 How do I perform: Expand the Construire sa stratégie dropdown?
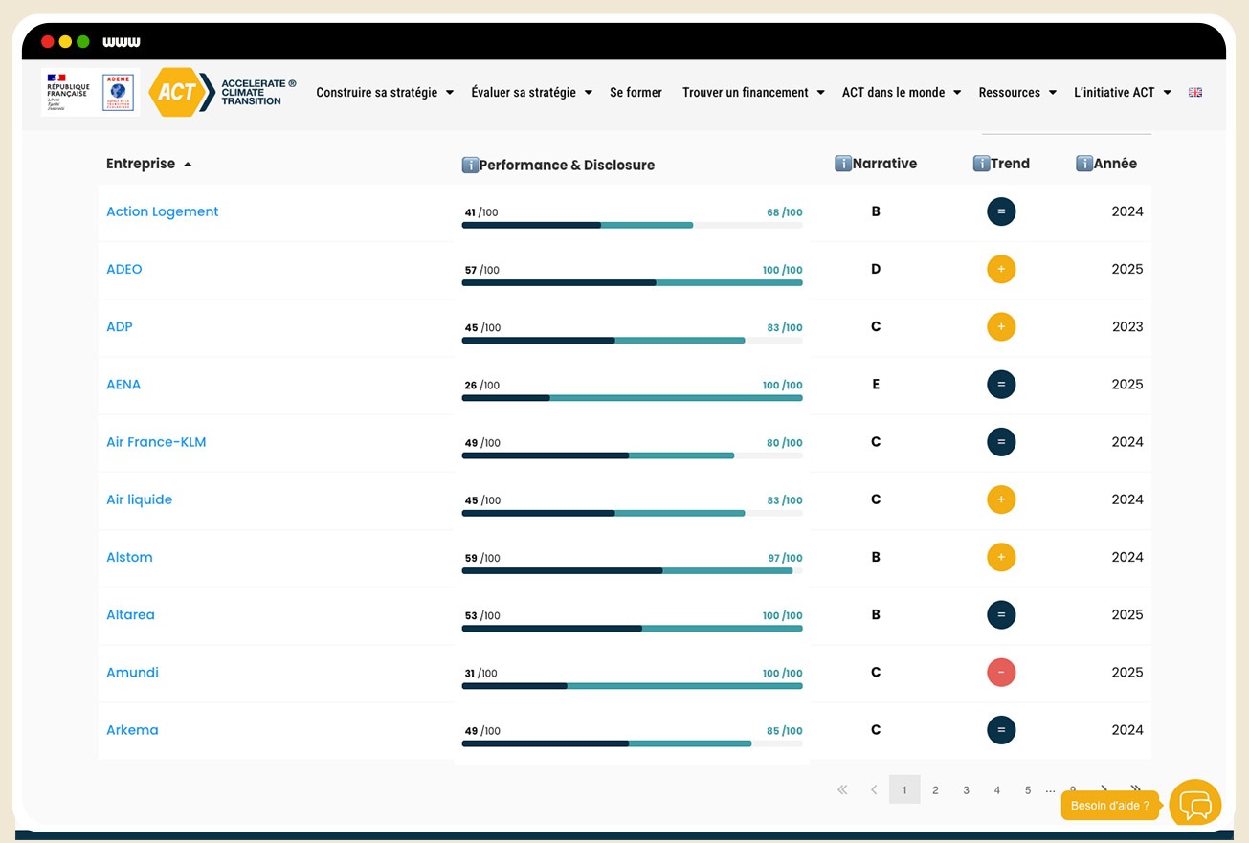385,93
